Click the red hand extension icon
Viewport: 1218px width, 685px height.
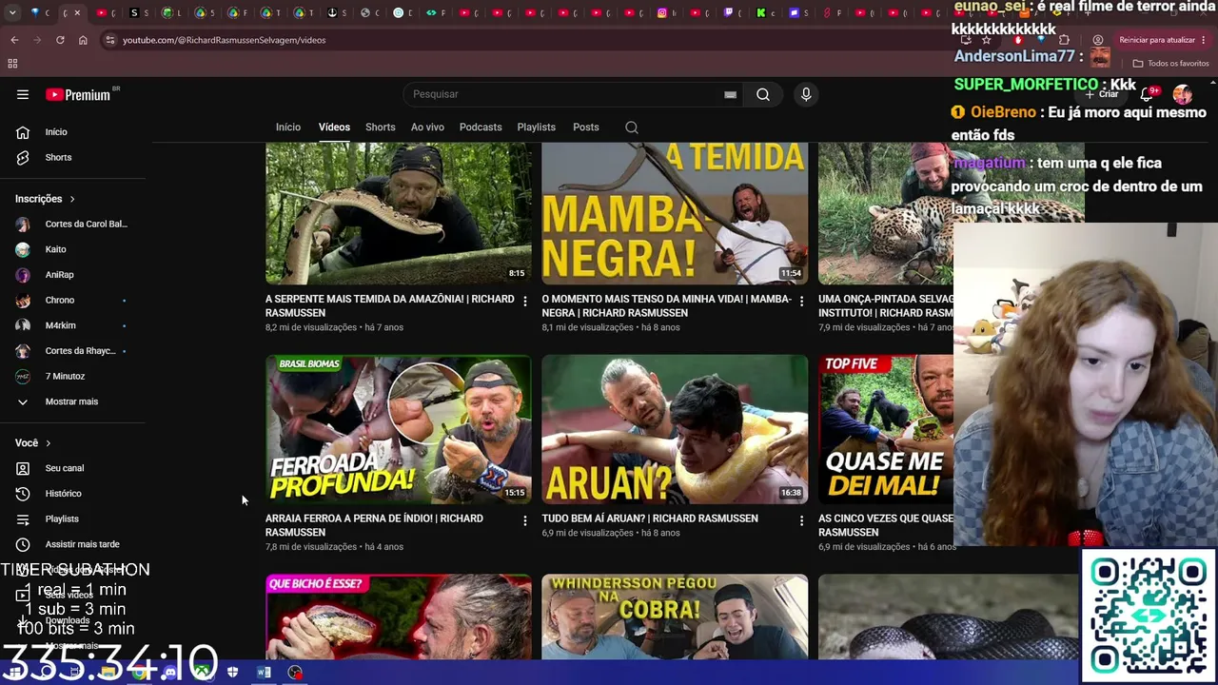[x=1017, y=40]
